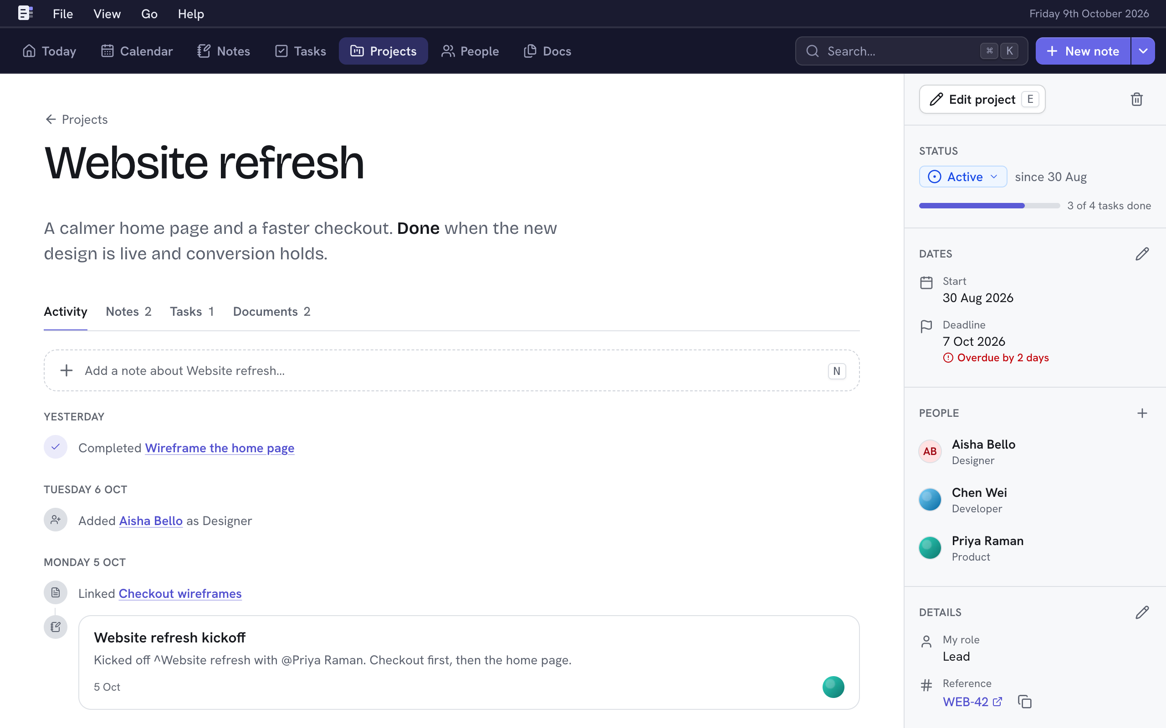Click the Edit project button

(982, 99)
